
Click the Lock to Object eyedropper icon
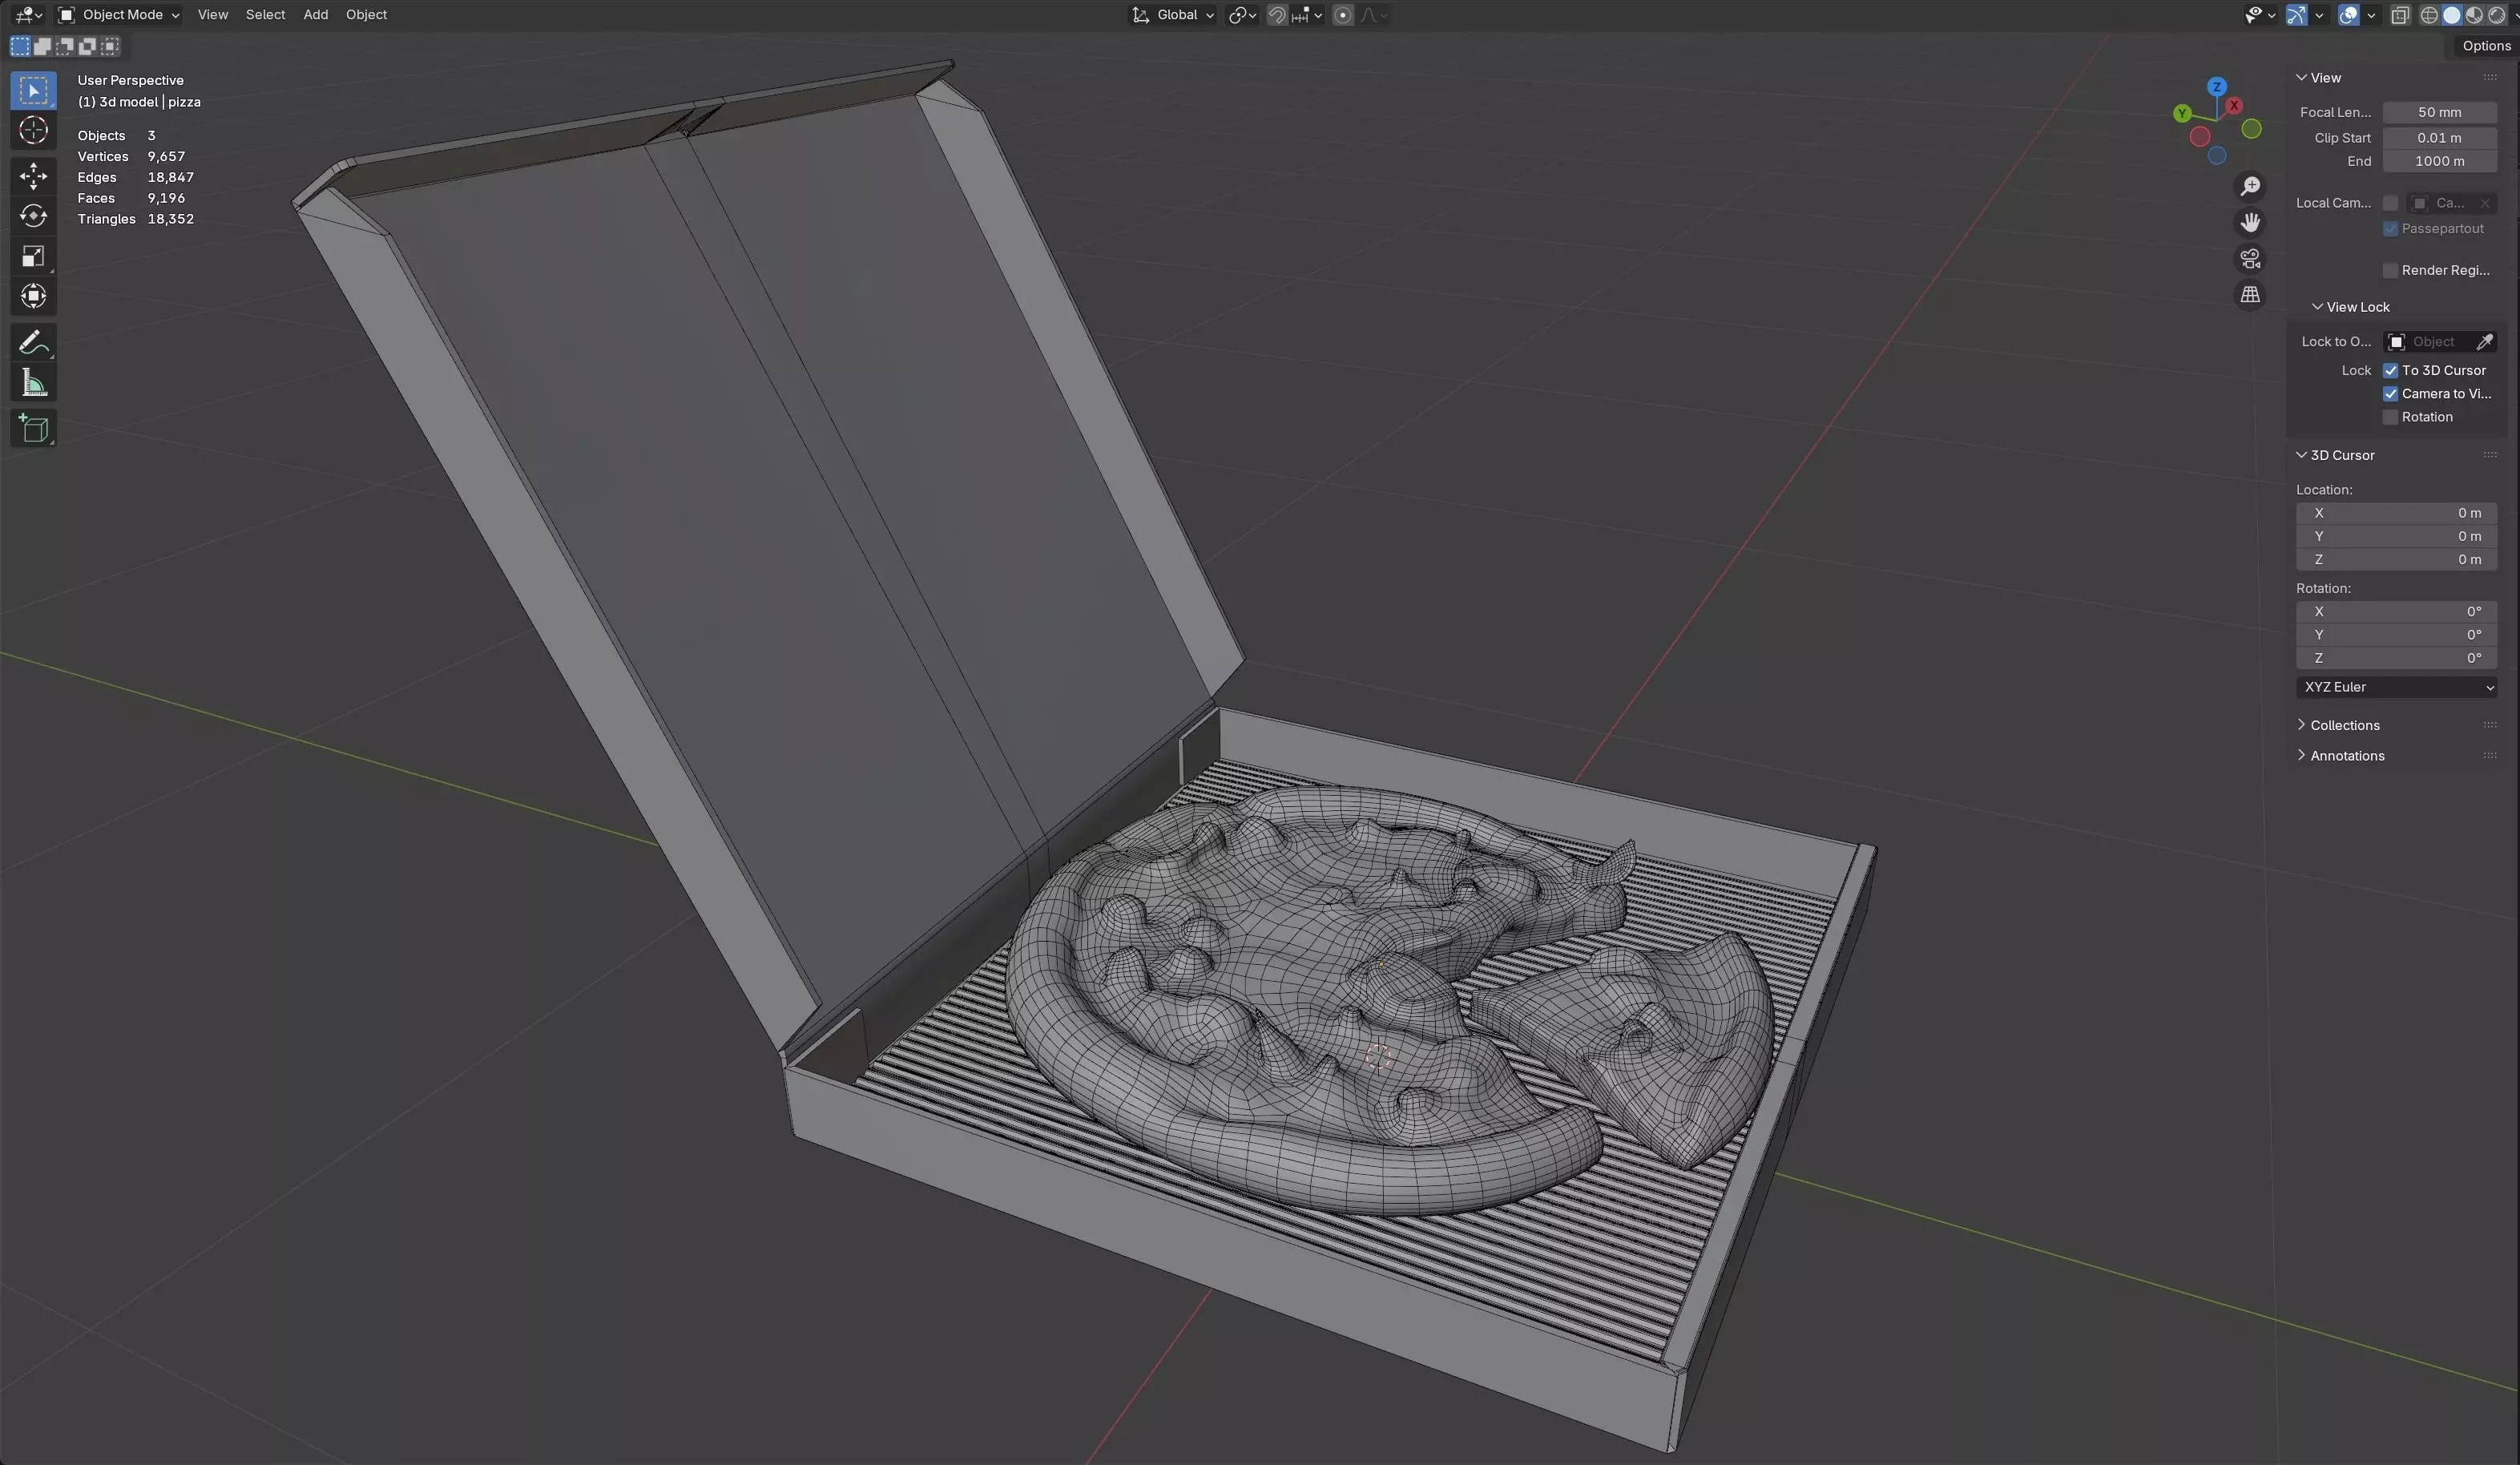tap(2484, 342)
